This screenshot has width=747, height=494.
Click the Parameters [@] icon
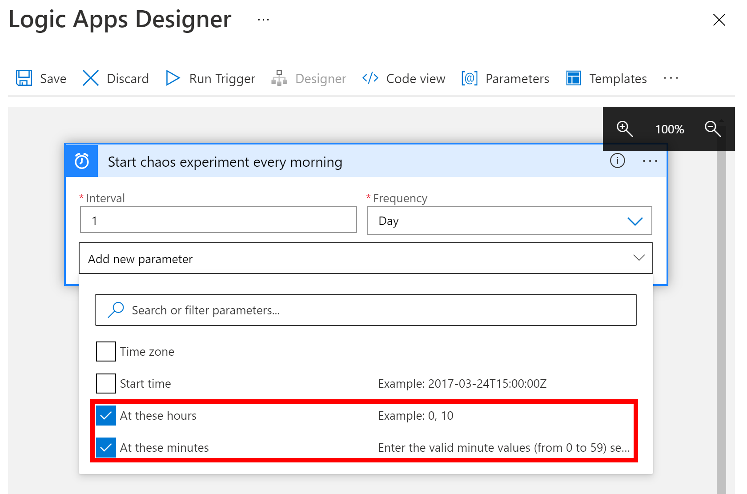pos(469,78)
